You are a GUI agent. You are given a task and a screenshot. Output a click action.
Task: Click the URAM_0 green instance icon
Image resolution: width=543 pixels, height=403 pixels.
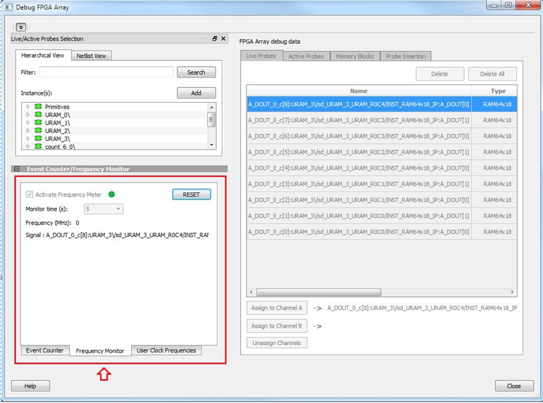(38, 114)
